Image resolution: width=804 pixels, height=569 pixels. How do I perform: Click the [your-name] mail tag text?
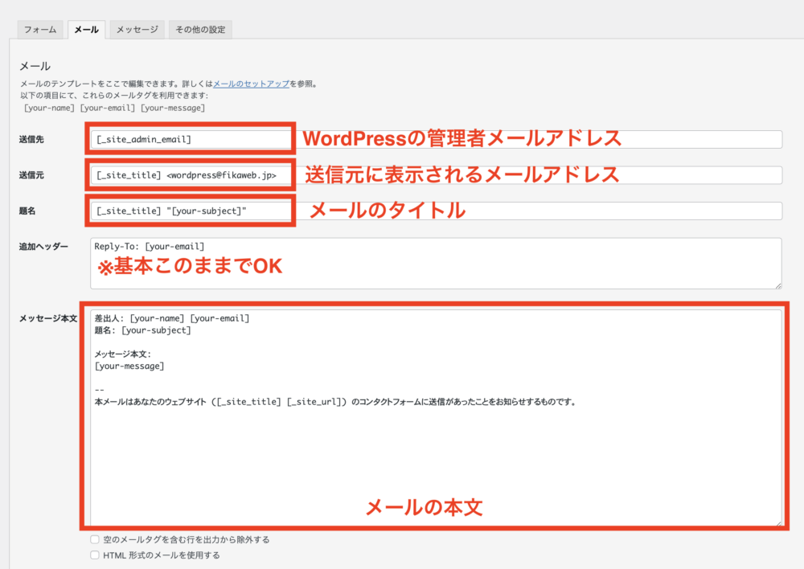pyautogui.click(x=49, y=108)
